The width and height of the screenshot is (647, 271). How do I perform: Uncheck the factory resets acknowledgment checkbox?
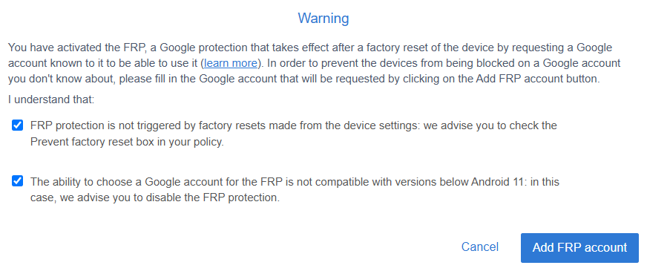tap(17, 125)
